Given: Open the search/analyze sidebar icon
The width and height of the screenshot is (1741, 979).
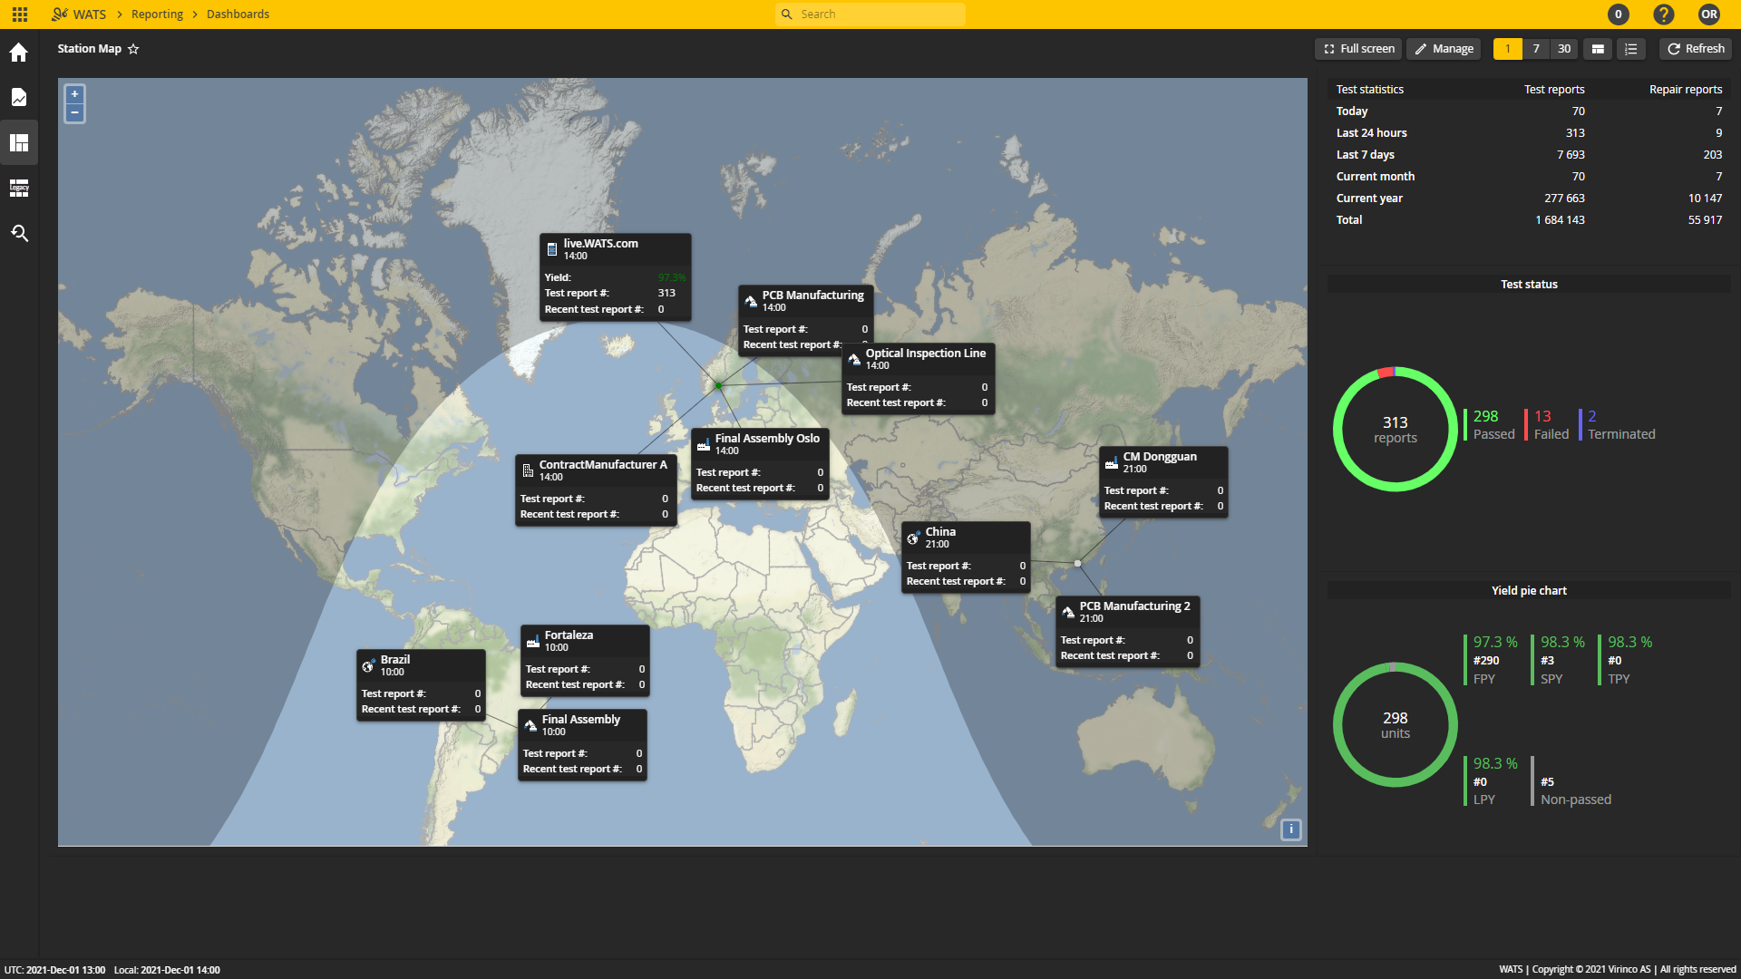Looking at the screenshot, I should click(19, 233).
